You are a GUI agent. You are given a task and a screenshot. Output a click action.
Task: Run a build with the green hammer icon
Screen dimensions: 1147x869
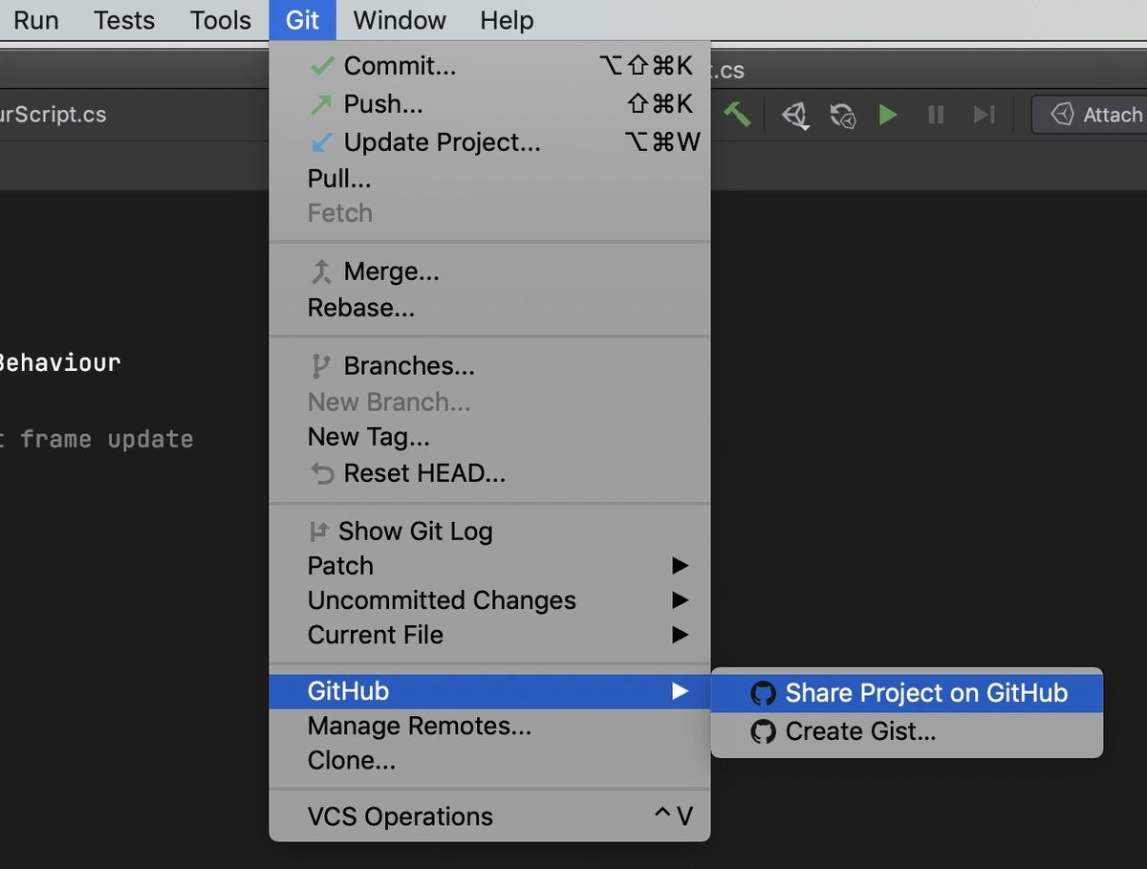pyautogui.click(x=737, y=115)
